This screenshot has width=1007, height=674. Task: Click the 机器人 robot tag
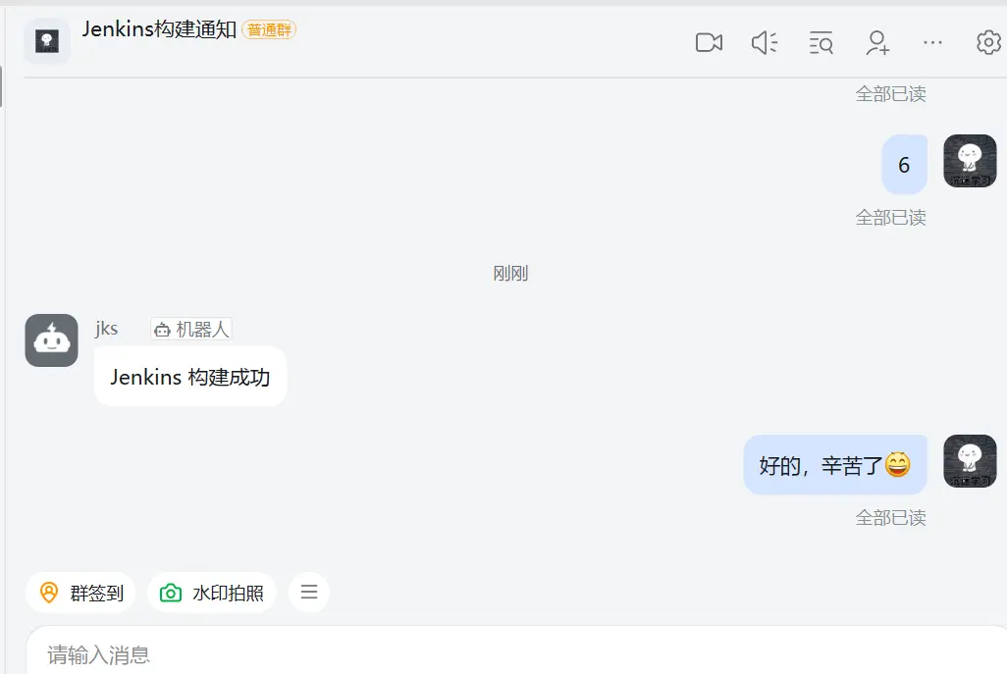pos(191,330)
